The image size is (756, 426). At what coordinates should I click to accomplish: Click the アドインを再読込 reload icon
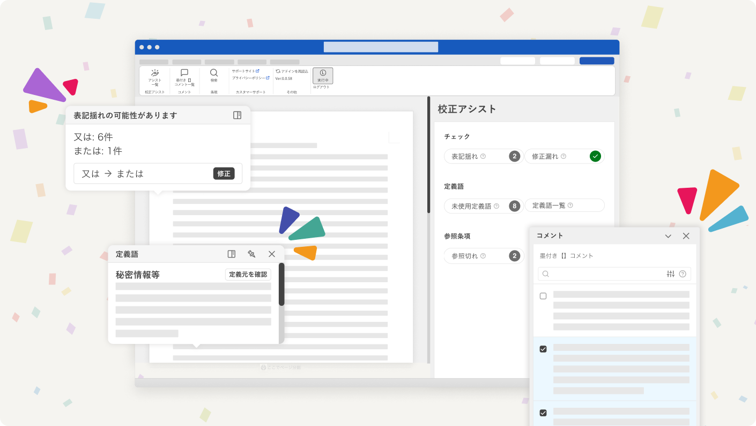tap(278, 71)
